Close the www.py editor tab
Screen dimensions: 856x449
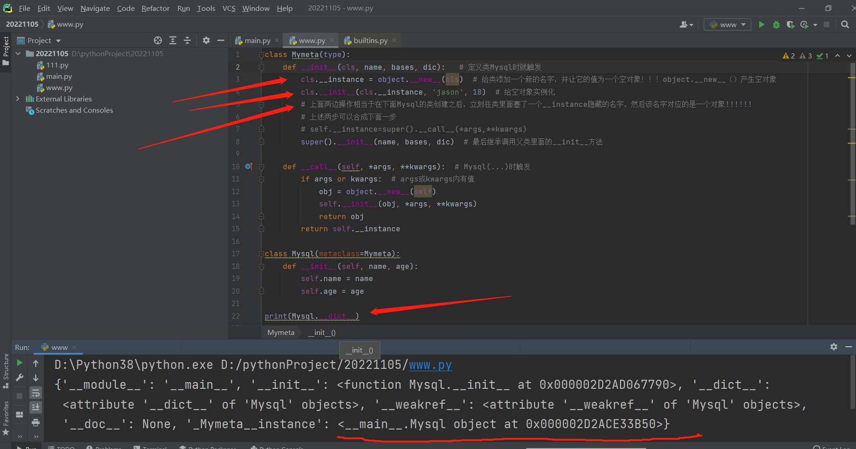click(332, 40)
